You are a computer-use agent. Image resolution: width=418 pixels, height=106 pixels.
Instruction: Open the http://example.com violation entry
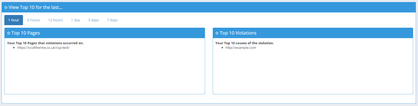pyautogui.click(x=241, y=48)
